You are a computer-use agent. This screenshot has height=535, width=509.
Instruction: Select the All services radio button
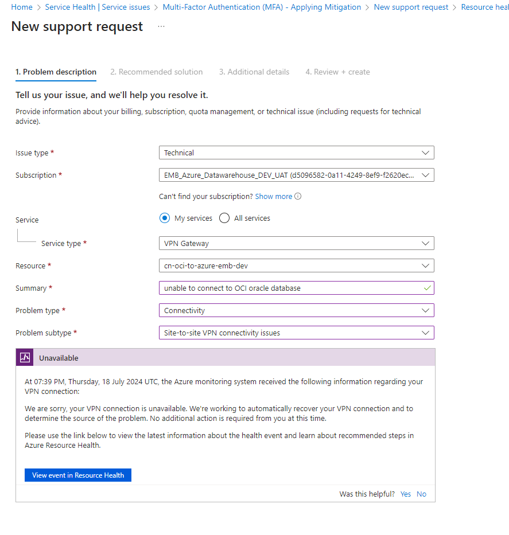(224, 218)
